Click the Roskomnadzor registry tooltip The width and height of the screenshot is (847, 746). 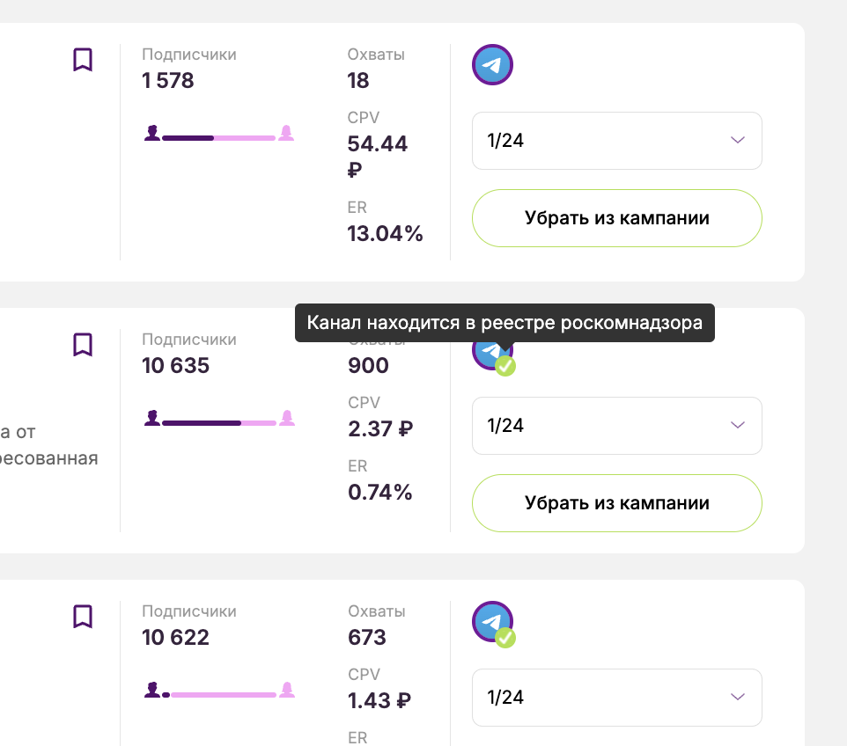505,323
